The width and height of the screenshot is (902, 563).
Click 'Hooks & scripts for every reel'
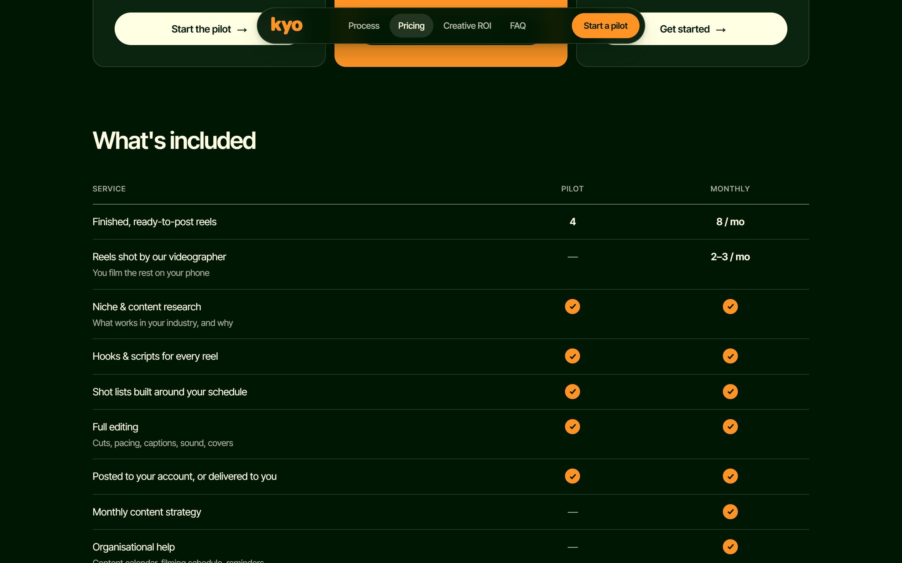pos(155,356)
